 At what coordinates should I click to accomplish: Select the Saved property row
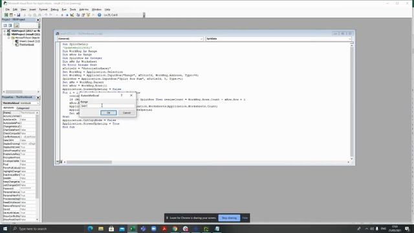coord(19,209)
